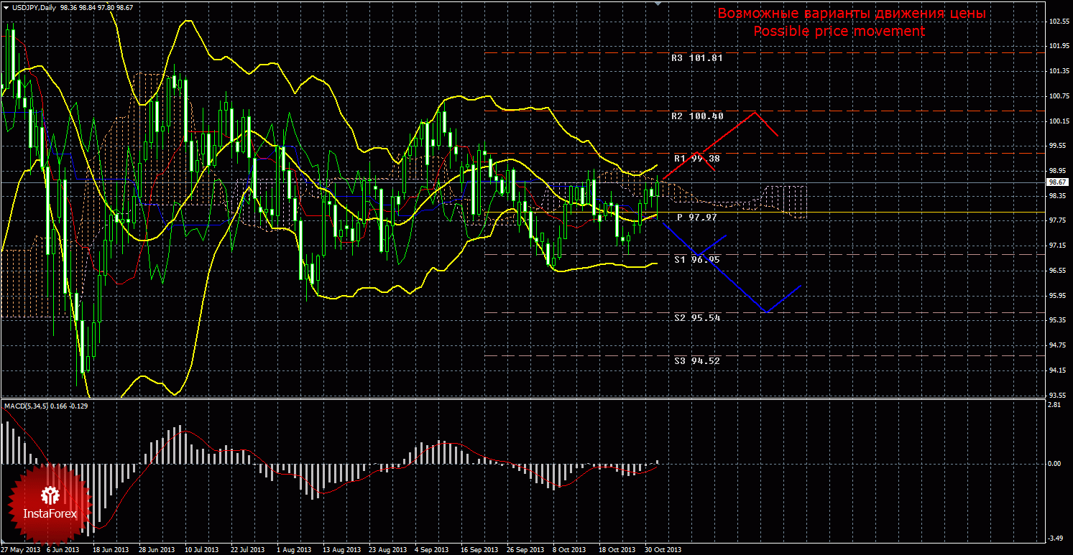Screen dimensions: 1073x555
Task: Click the 30 Oct 2013 date label
Action: coord(662,549)
